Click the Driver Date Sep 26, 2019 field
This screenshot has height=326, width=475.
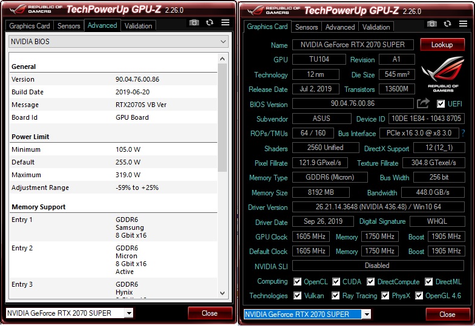click(323, 221)
